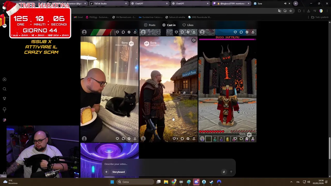Like the Minecraft boss video

click(x=235, y=139)
